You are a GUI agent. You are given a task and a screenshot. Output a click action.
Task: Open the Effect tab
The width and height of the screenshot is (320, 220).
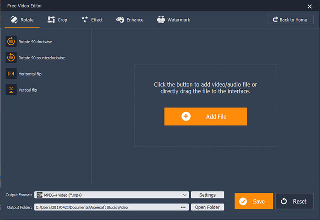pyautogui.click(x=92, y=20)
